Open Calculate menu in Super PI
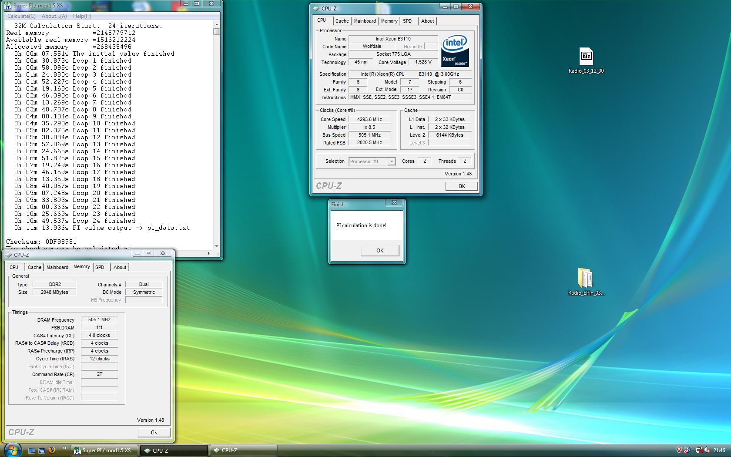The image size is (731, 457). click(21, 16)
